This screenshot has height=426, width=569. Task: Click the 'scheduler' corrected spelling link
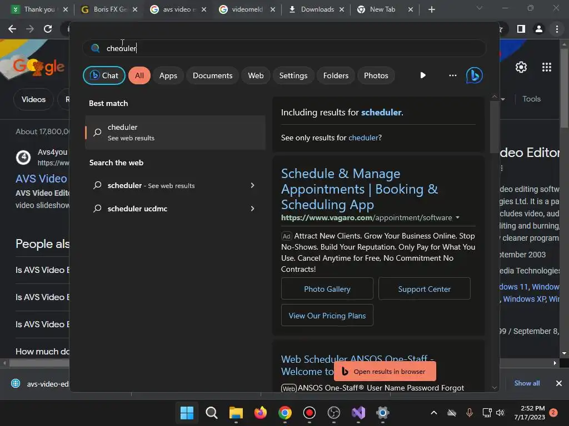[381, 112]
